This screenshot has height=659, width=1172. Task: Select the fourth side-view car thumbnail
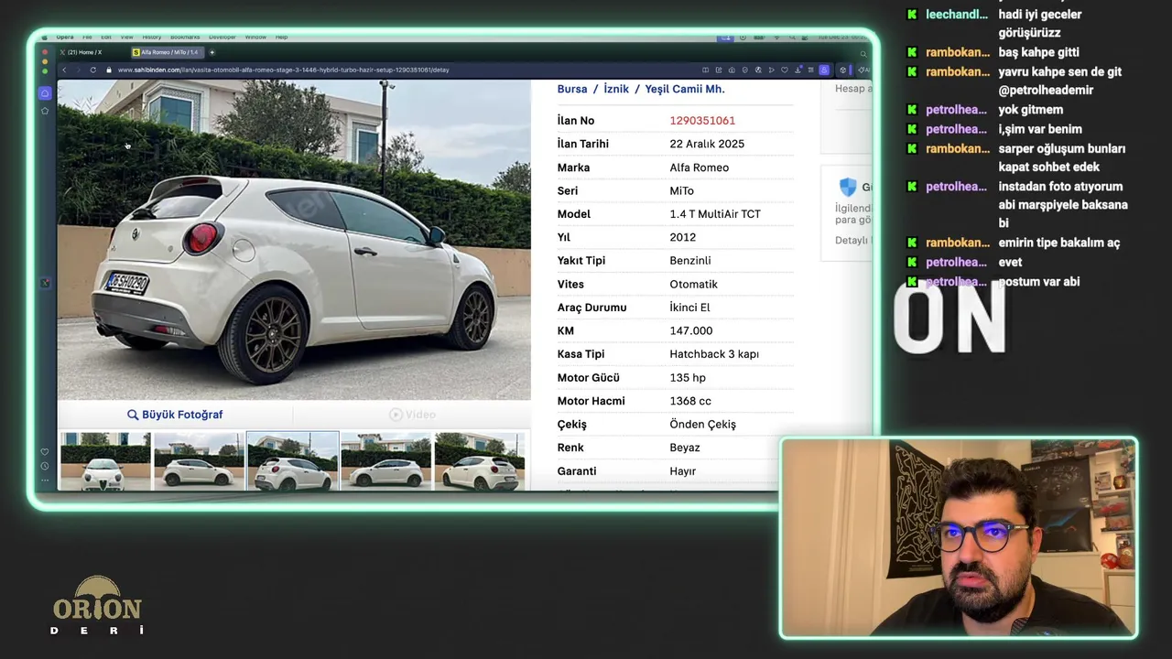click(386, 461)
